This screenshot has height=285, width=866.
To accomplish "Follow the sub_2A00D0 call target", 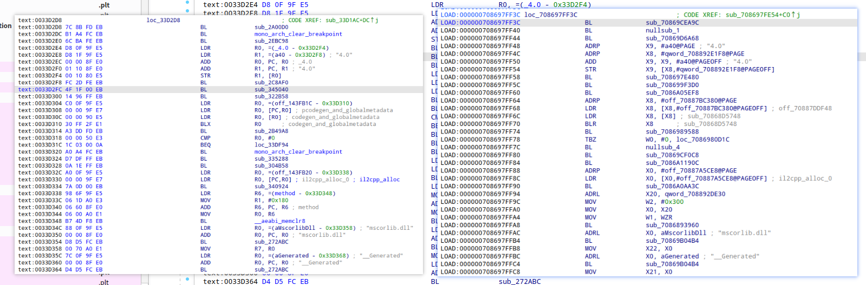I will pyautogui.click(x=271, y=27).
